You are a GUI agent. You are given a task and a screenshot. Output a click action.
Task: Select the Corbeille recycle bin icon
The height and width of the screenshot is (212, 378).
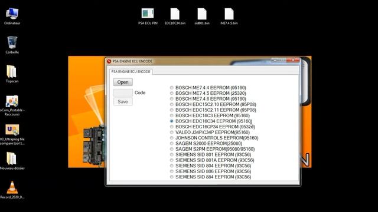point(12,42)
